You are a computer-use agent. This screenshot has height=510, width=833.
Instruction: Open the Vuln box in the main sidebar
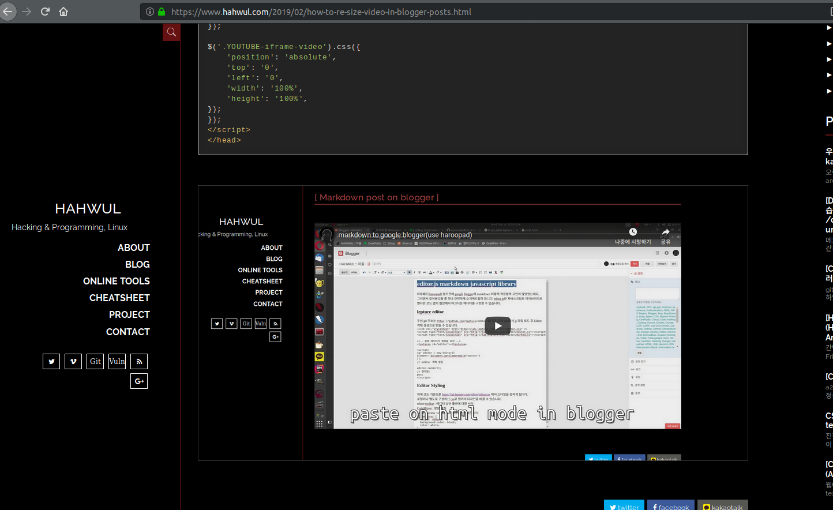pos(117,362)
